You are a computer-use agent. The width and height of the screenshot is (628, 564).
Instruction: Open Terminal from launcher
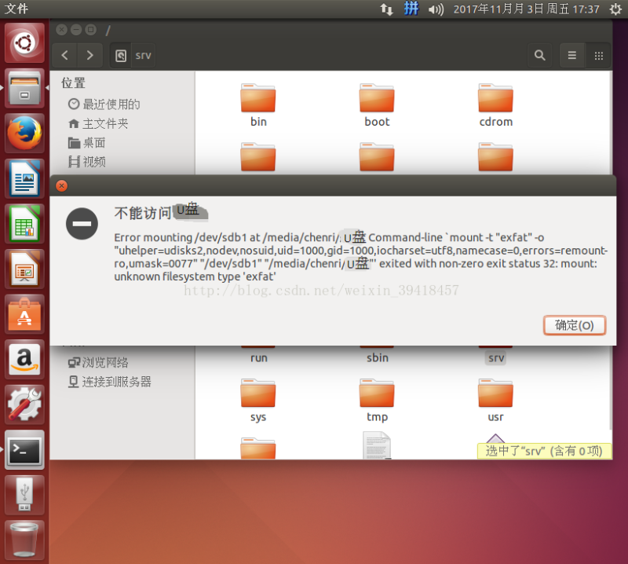(x=24, y=450)
